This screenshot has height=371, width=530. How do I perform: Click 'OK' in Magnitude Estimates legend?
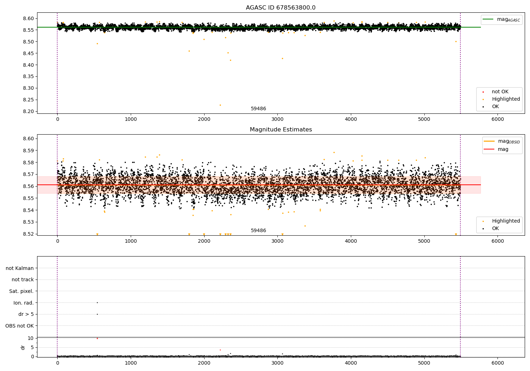[x=495, y=229]
